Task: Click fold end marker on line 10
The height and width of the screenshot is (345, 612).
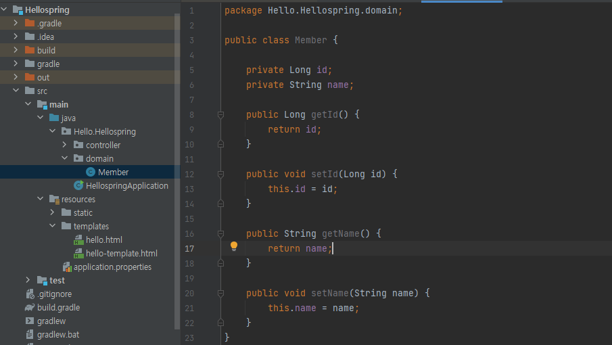Action: (220, 144)
